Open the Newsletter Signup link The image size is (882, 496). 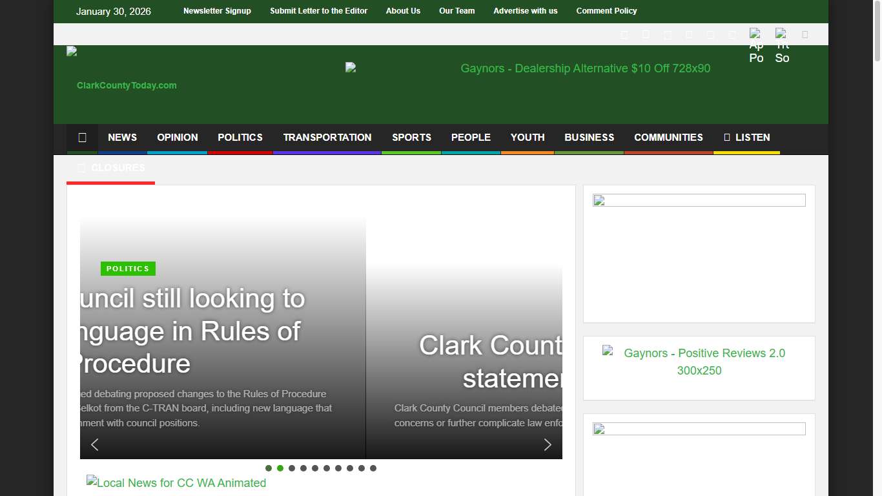(x=217, y=11)
